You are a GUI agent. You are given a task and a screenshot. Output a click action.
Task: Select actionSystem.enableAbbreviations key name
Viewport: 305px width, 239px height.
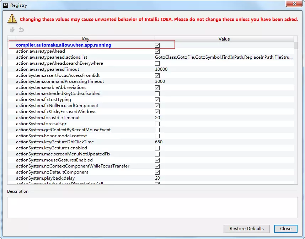point(51,87)
